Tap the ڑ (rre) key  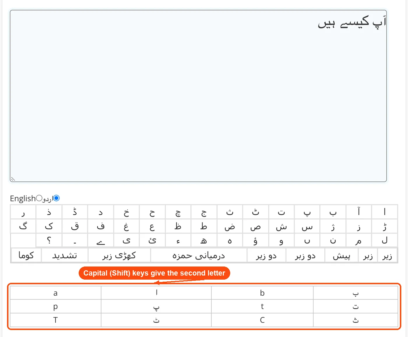385,226
